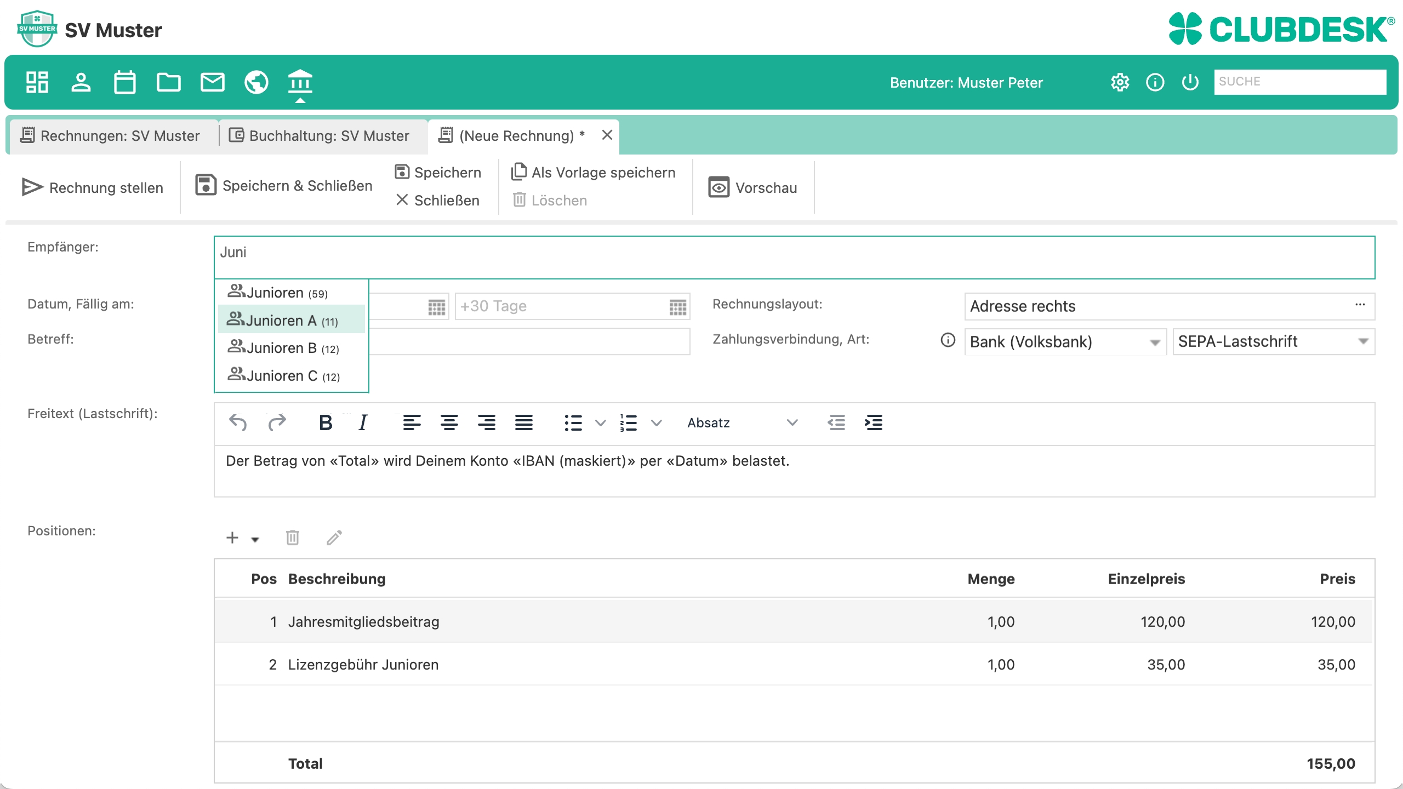
Task: Center-align text in Freitext editor
Action: [x=449, y=422]
